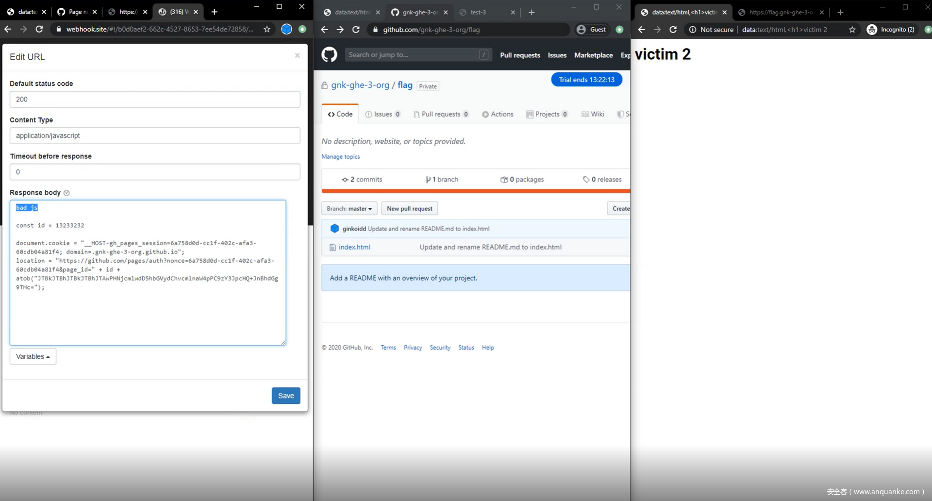This screenshot has width=932, height=501.
Task: Open the Wiki tab
Action: [593, 114]
